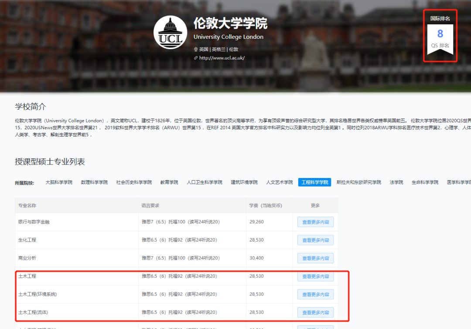The width and height of the screenshot is (471, 329).
Task: Switch to the 生命科学学院 tab
Action: tap(425, 182)
